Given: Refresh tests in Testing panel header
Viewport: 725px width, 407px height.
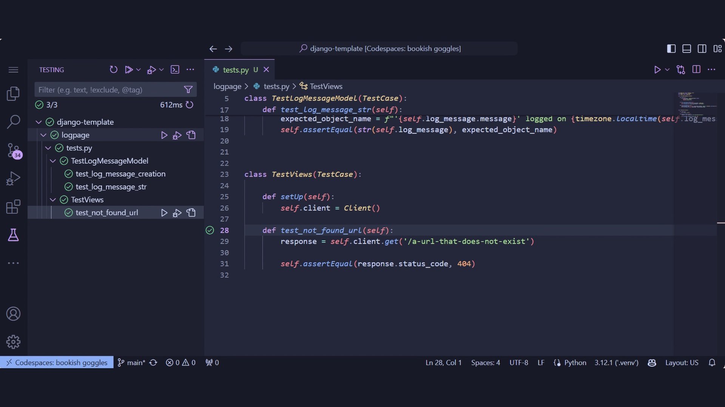Looking at the screenshot, I should click(113, 69).
